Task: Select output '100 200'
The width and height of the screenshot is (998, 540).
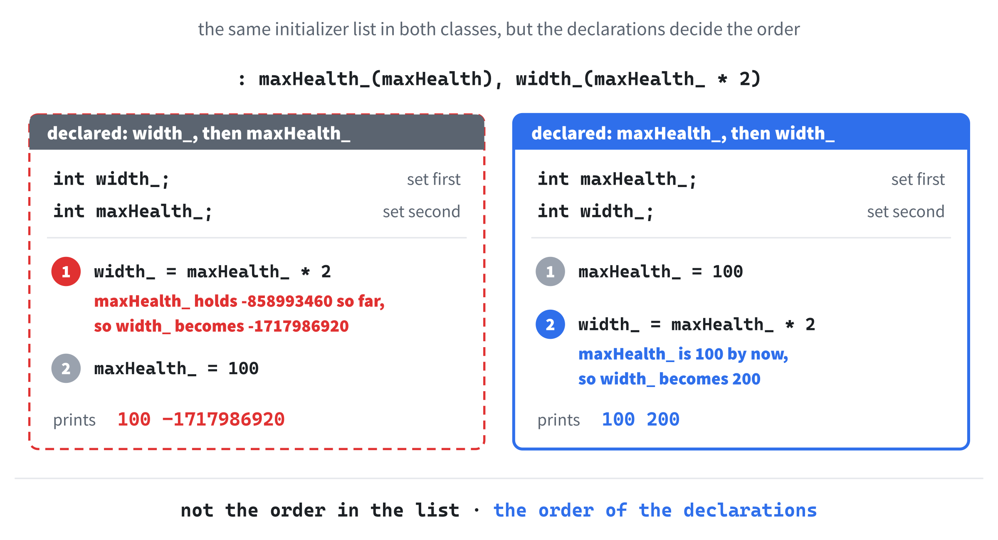Action: (x=640, y=419)
